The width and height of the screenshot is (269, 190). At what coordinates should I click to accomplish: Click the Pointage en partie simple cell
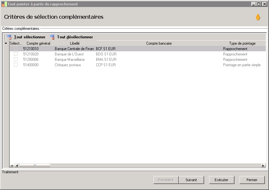point(242,65)
